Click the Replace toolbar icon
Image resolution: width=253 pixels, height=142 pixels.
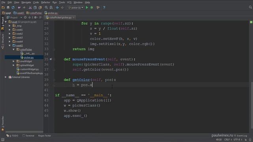pos(51,7)
